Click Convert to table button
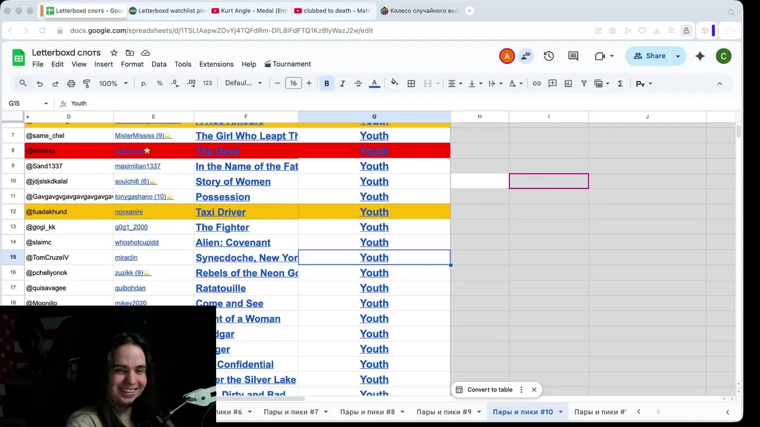Image resolution: width=760 pixels, height=427 pixels. click(x=484, y=390)
